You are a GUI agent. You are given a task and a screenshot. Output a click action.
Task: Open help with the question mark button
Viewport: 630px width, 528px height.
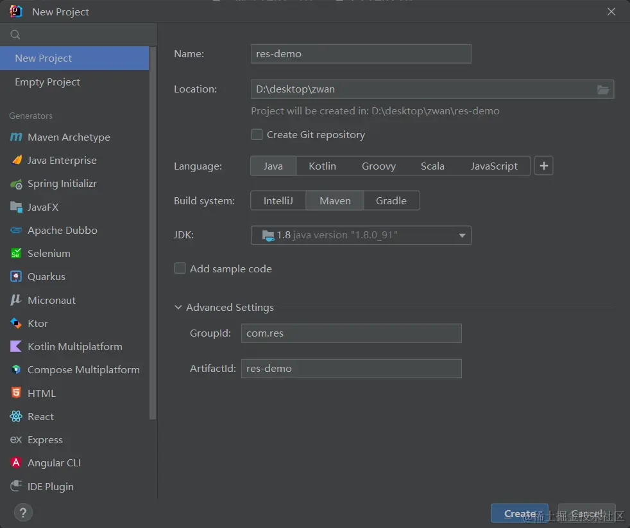(23, 513)
